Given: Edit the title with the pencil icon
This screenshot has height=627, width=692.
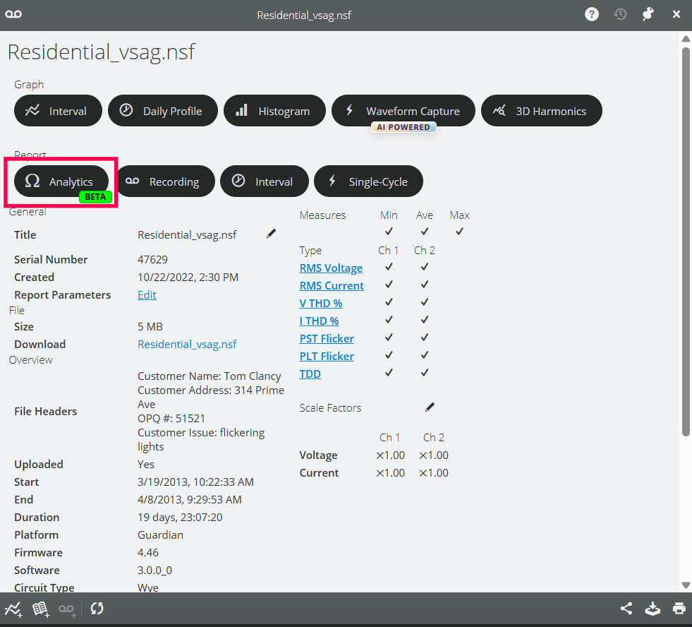Looking at the screenshot, I should coord(271,233).
